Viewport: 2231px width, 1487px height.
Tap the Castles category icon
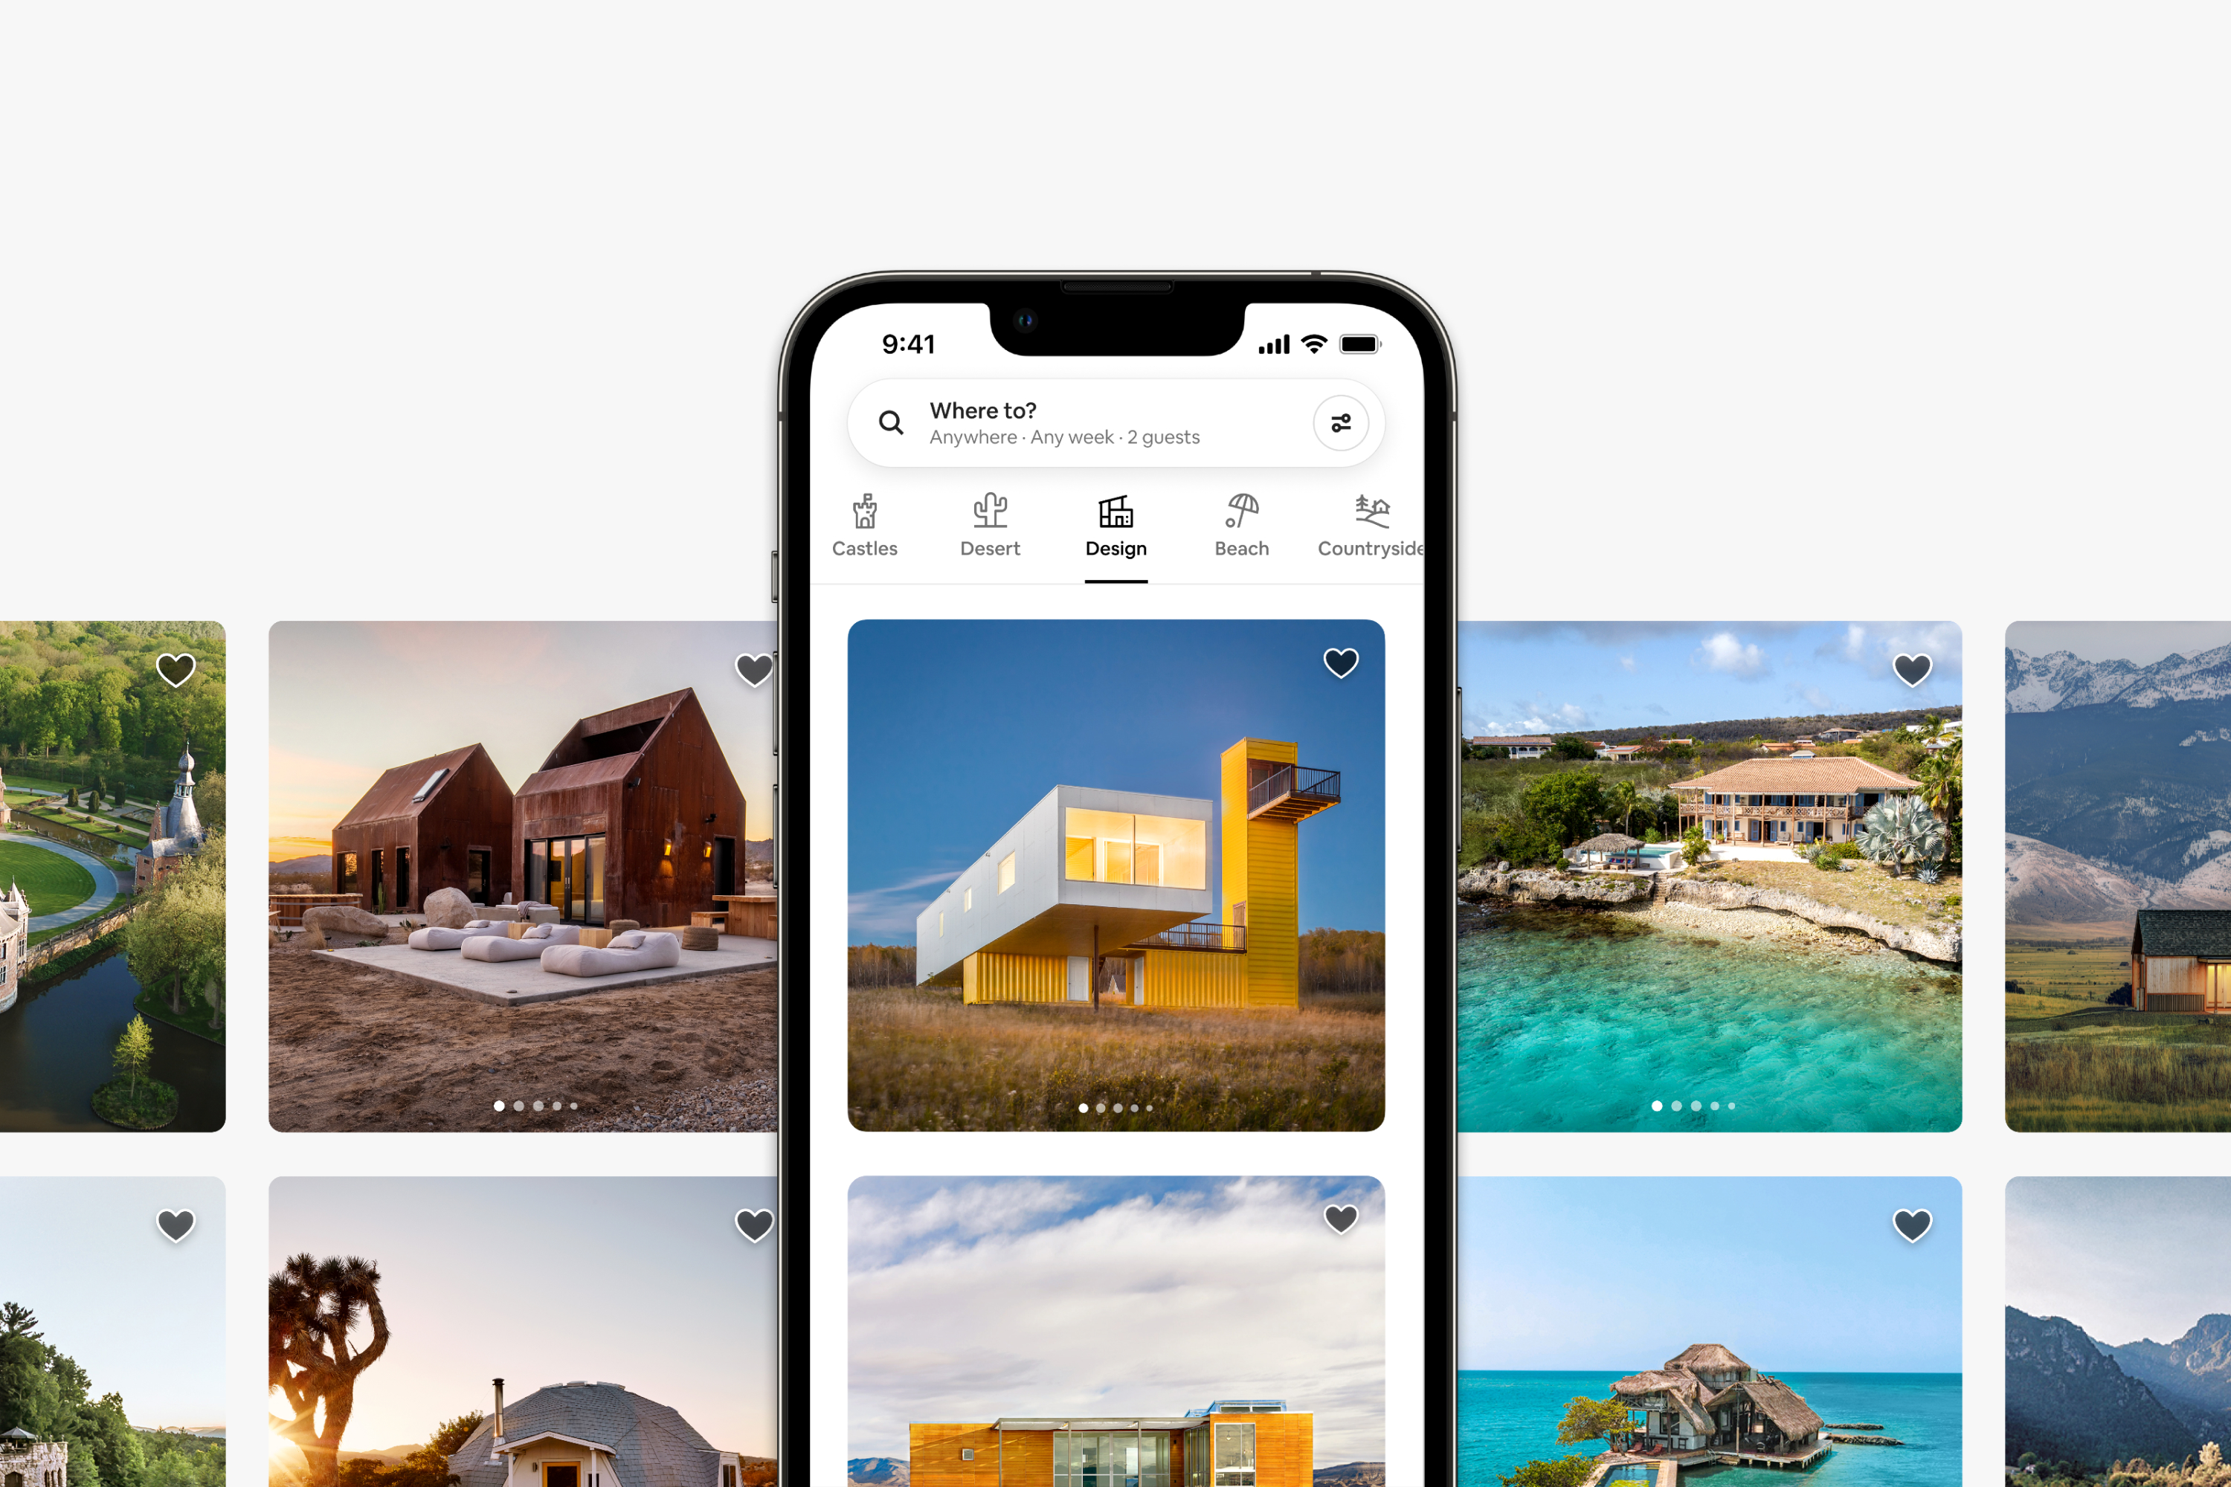click(x=865, y=517)
